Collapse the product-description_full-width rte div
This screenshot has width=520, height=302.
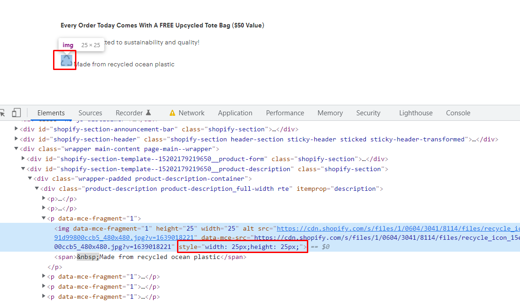click(x=37, y=189)
